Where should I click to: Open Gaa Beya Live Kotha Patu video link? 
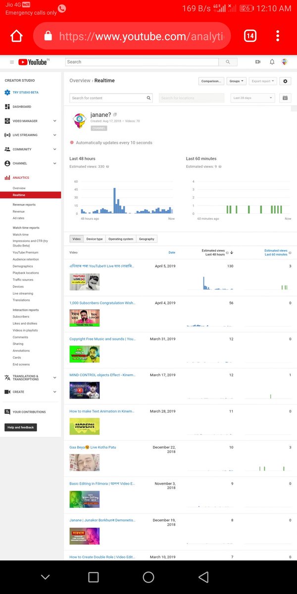93,447
